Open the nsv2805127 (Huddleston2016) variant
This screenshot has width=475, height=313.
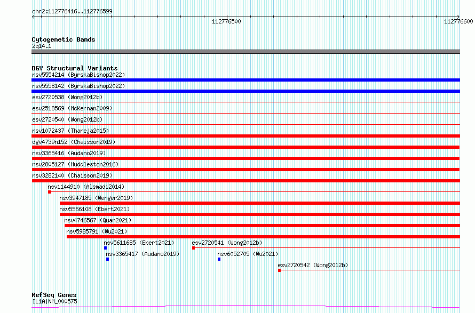click(x=75, y=164)
